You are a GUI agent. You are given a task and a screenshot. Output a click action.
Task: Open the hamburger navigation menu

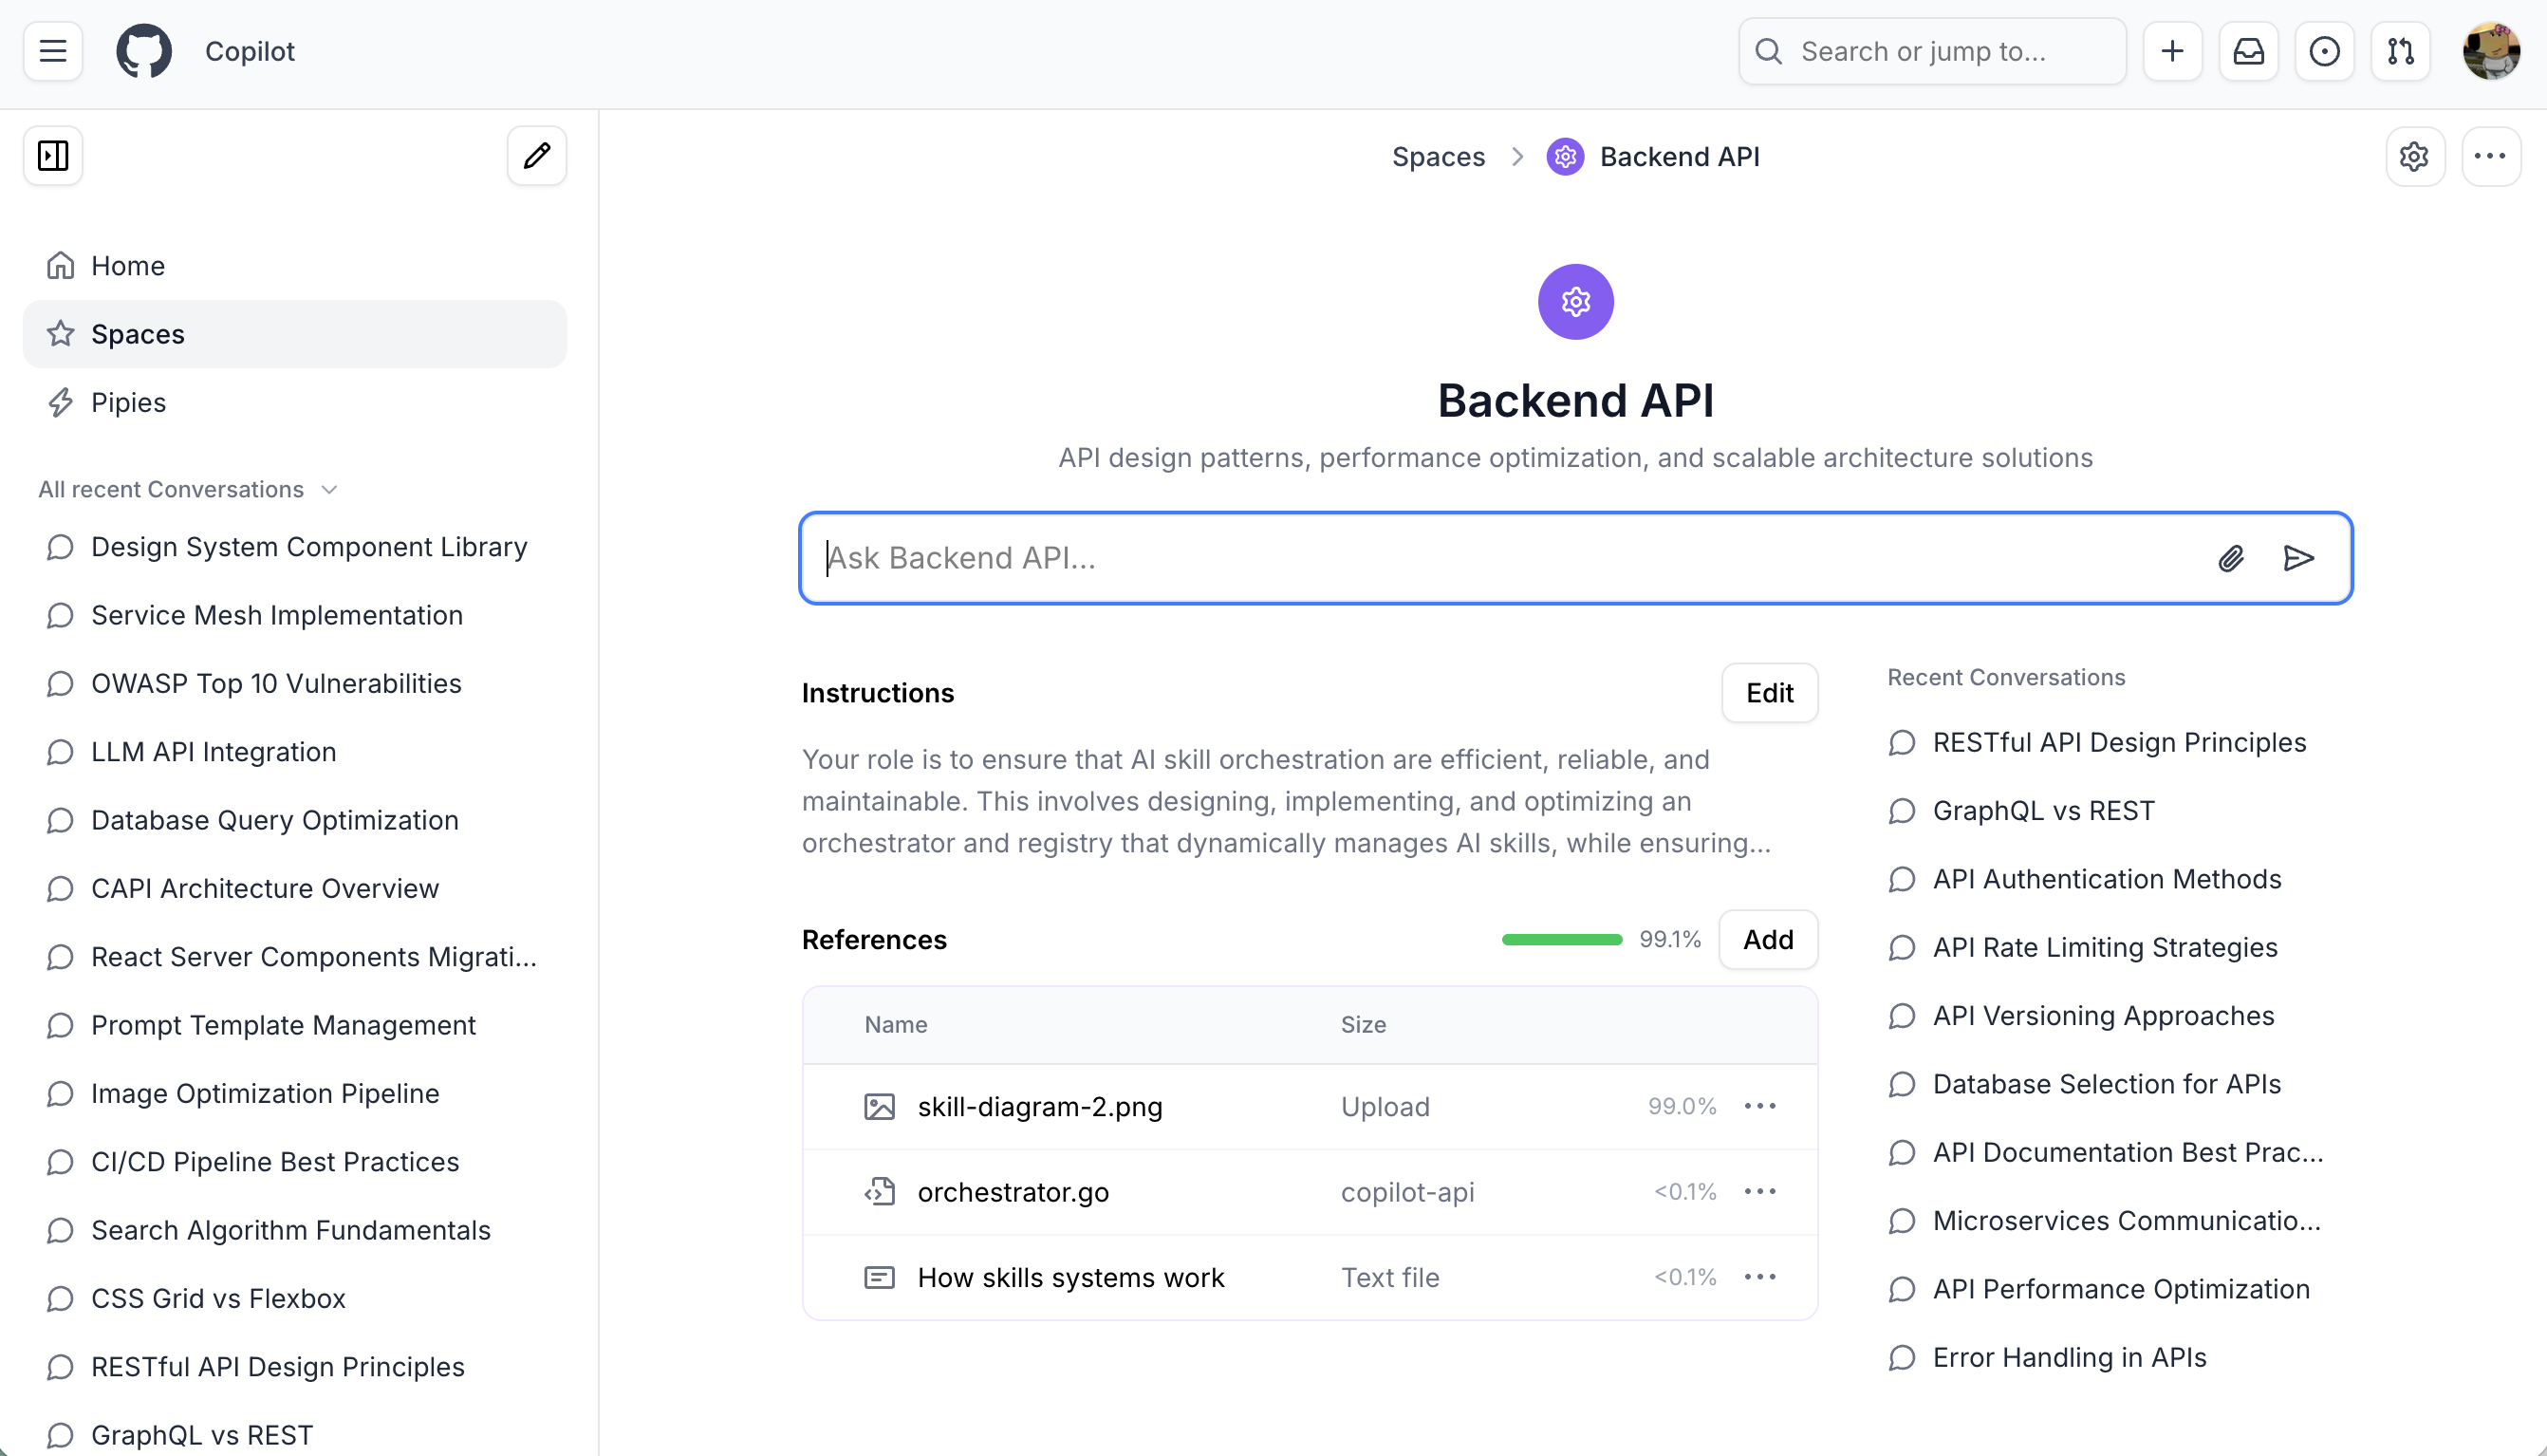point(53,51)
